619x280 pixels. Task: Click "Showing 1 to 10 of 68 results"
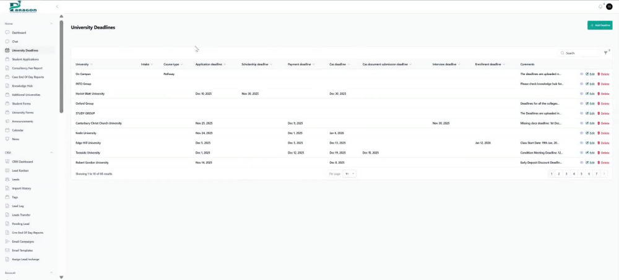pos(94,174)
